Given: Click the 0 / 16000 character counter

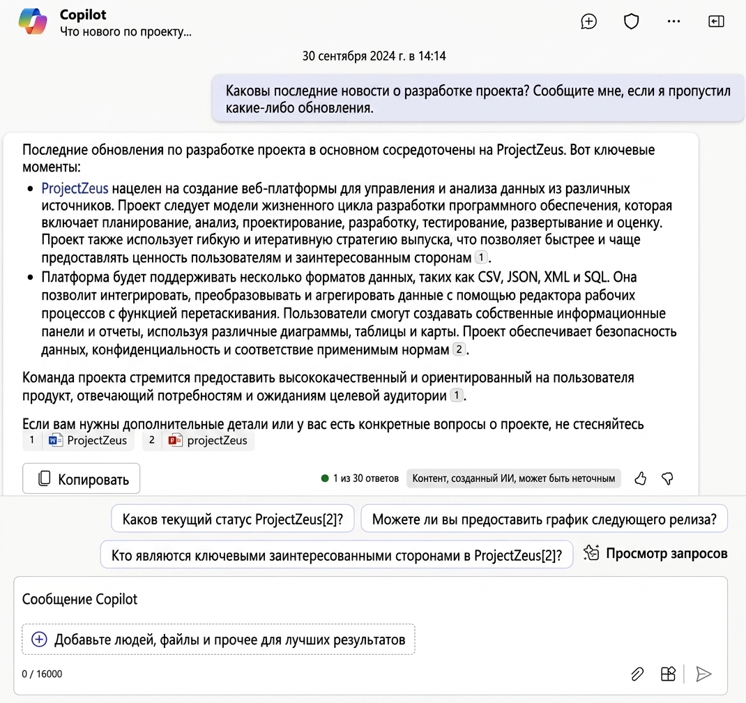Looking at the screenshot, I should pyautogui.click(x=42, y=674).
